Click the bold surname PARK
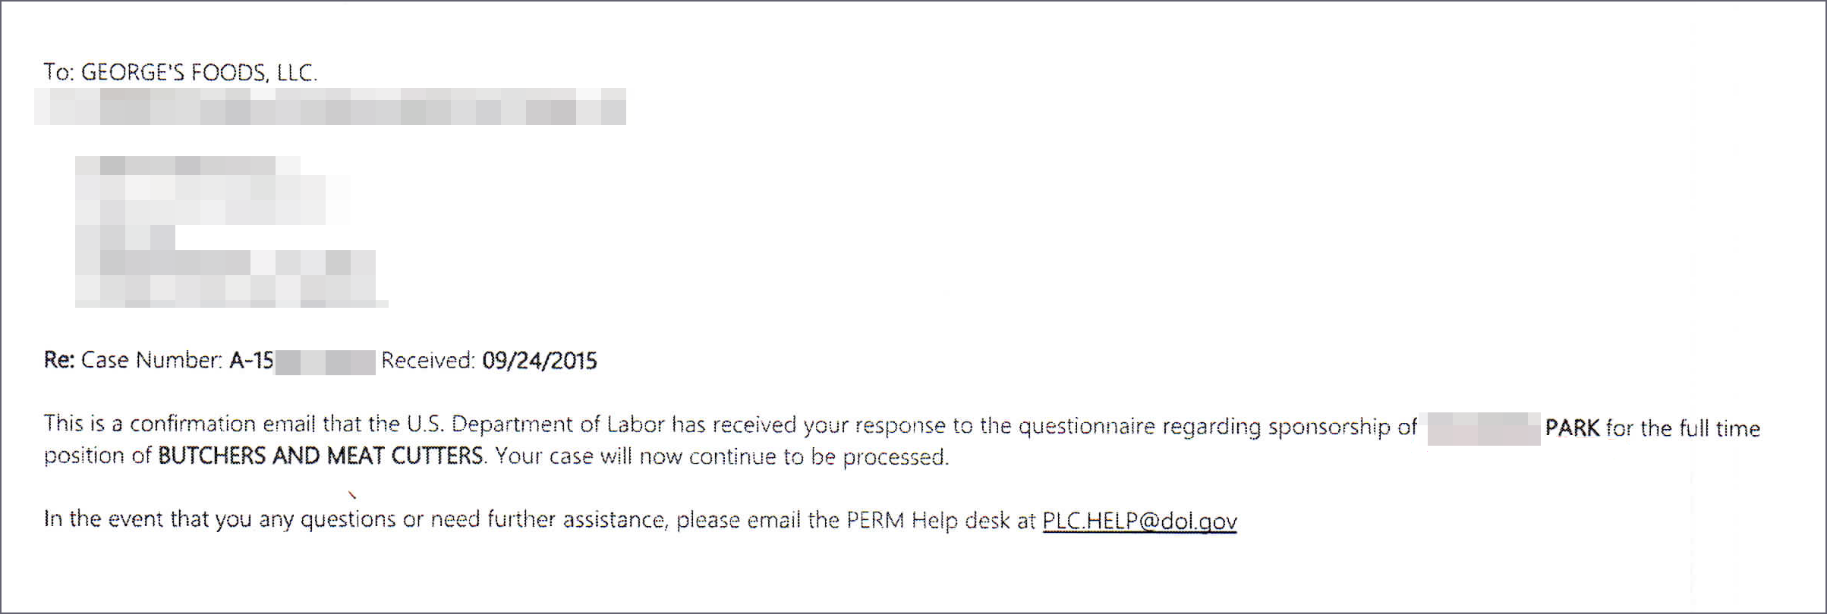This screenshot has height=614, width=1827. pyautogui.click(x=1572, y=428)
